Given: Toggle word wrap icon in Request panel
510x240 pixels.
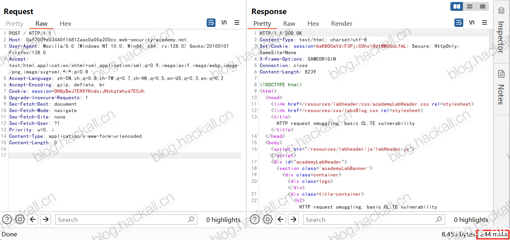Looking at the screenshot, I should pyautogui.click(x=211, y=23).
